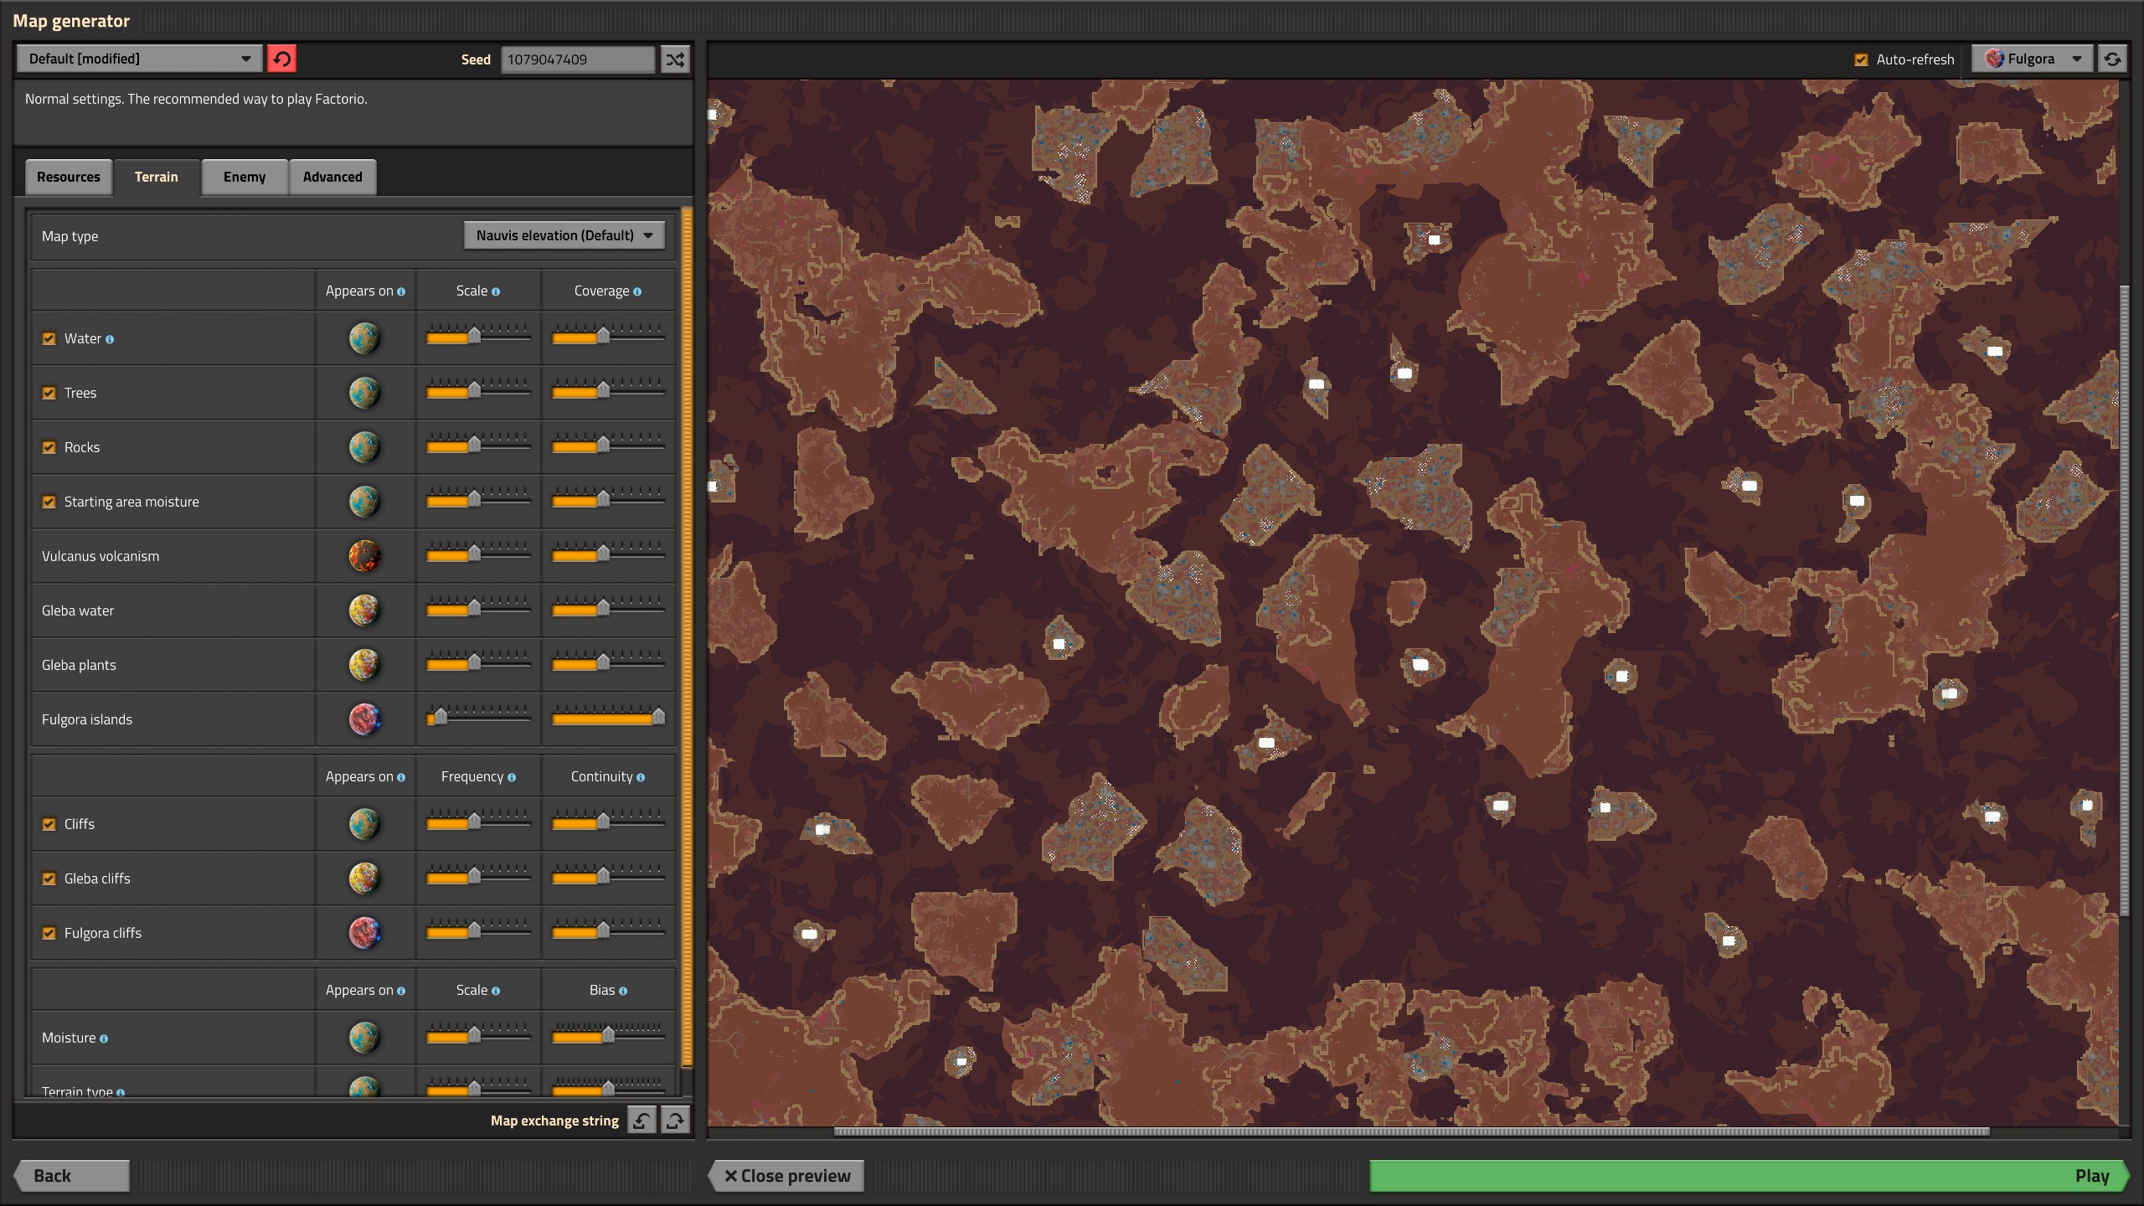
Task: Click the Nauvis planet icon in Water row
Action: tap(364, 338)
